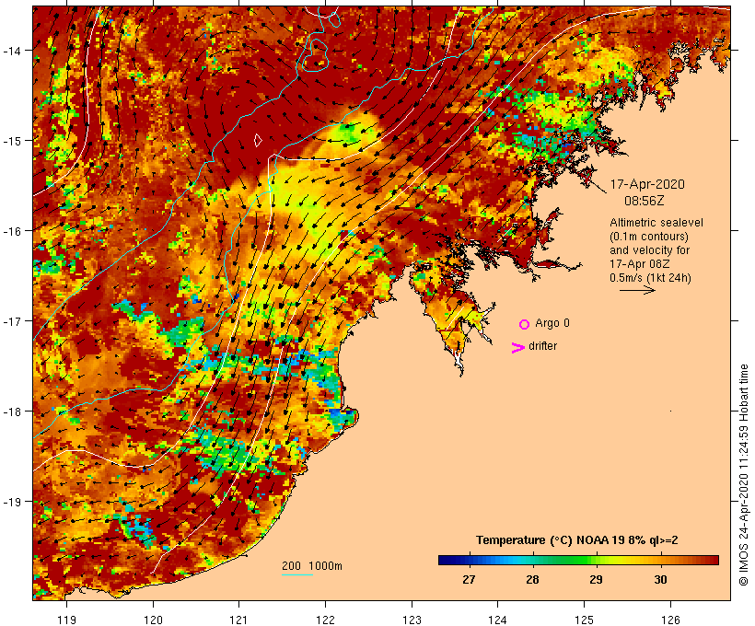The image size is (755, 626).
Task: Click the 0.5m/s velocity scale arrow
Action: tap(637, 290)
